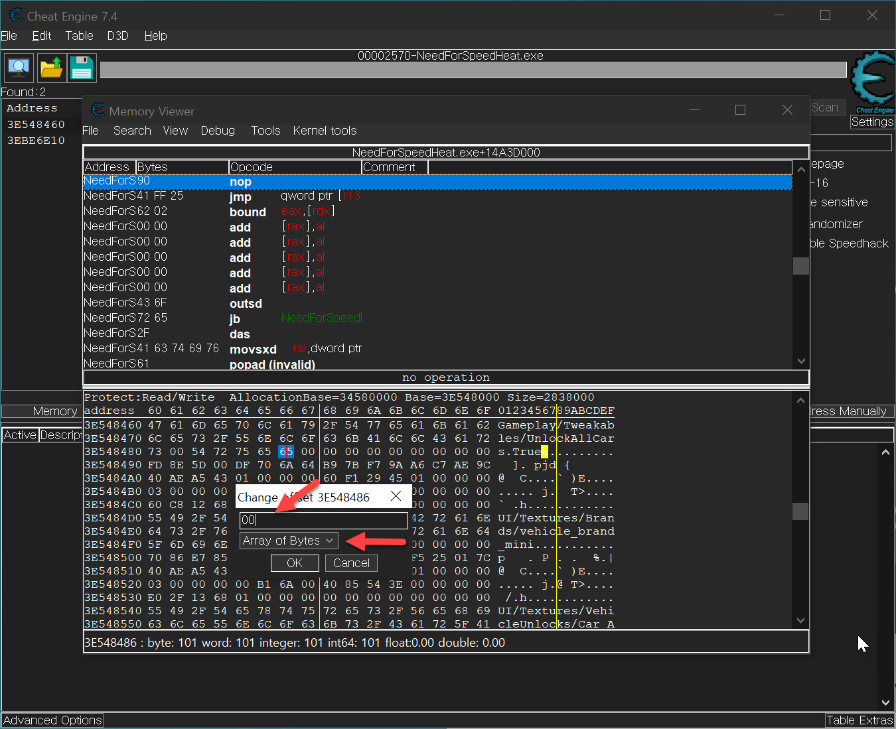Select found address 3EBE6E10 in results list

tap(36, 141)
